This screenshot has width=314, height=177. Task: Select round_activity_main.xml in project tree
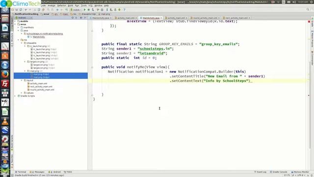click(x=42, y=89)
